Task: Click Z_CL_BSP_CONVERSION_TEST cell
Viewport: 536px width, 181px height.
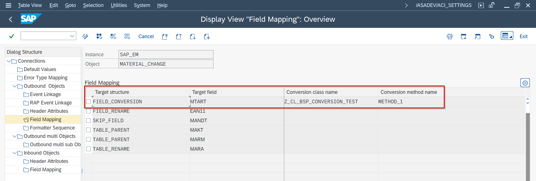Action: click(331, 102)
